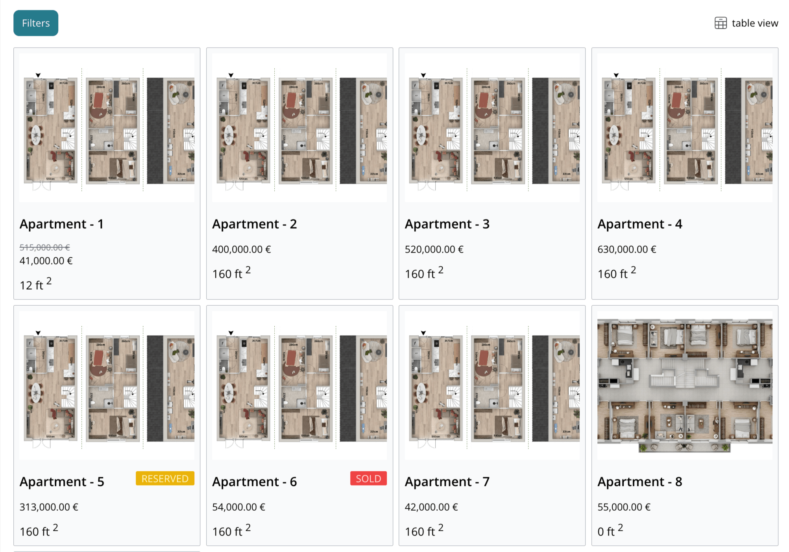Click the Apartment - 1 title
Screen dimensions: 789x552
pos(62,224)
